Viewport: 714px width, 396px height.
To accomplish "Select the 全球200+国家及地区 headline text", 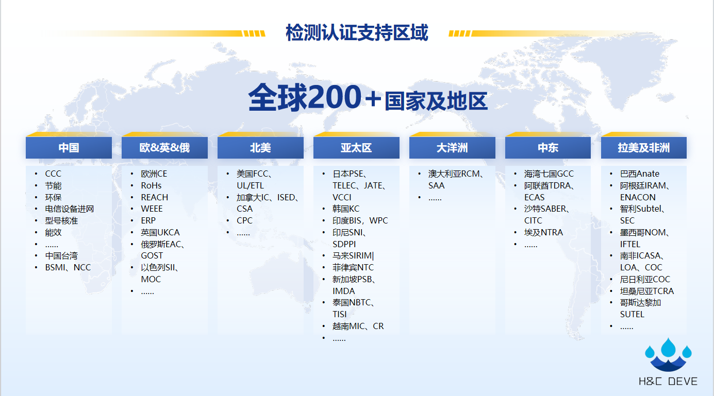I will coord(368,98).
